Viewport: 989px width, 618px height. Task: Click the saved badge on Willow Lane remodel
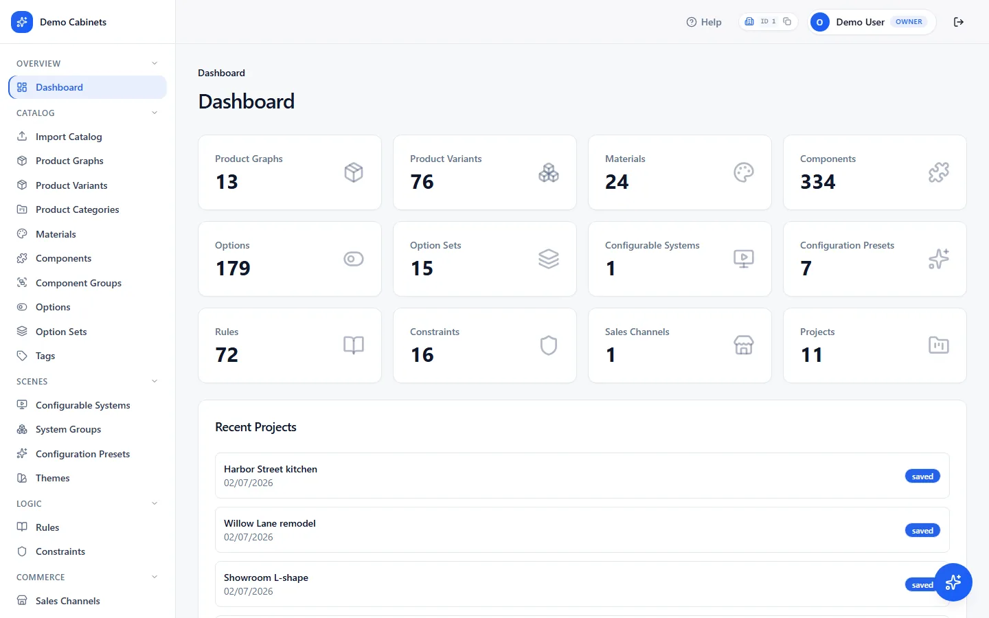point(922,531)
